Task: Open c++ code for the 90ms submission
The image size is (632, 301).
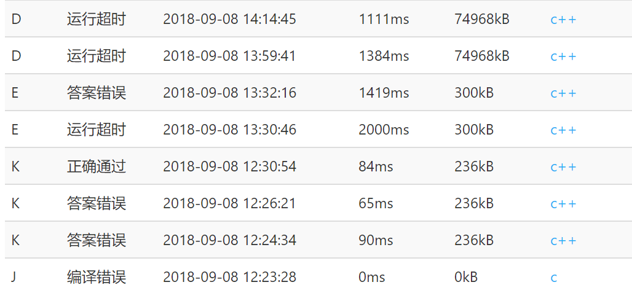Action: pos(563,241)
